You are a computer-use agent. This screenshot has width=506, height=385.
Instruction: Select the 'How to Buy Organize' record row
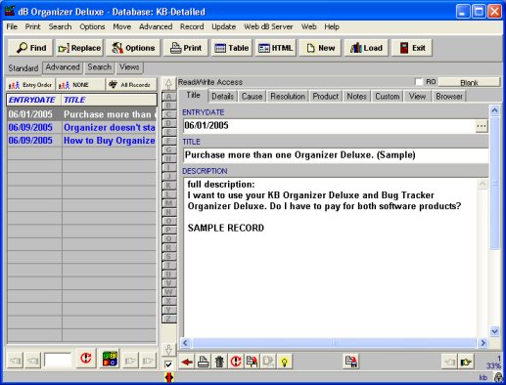tap(81, 141)
